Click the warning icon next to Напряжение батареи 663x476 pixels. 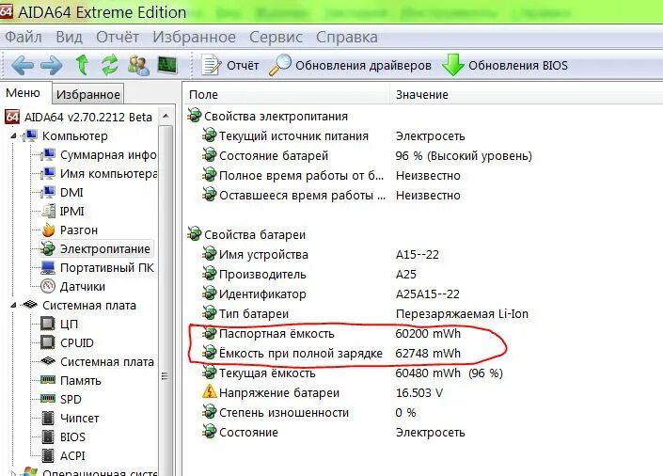point(210,391)
